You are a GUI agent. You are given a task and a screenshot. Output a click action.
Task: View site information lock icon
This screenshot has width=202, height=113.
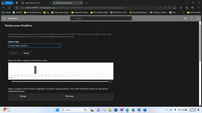pos(16,8)
